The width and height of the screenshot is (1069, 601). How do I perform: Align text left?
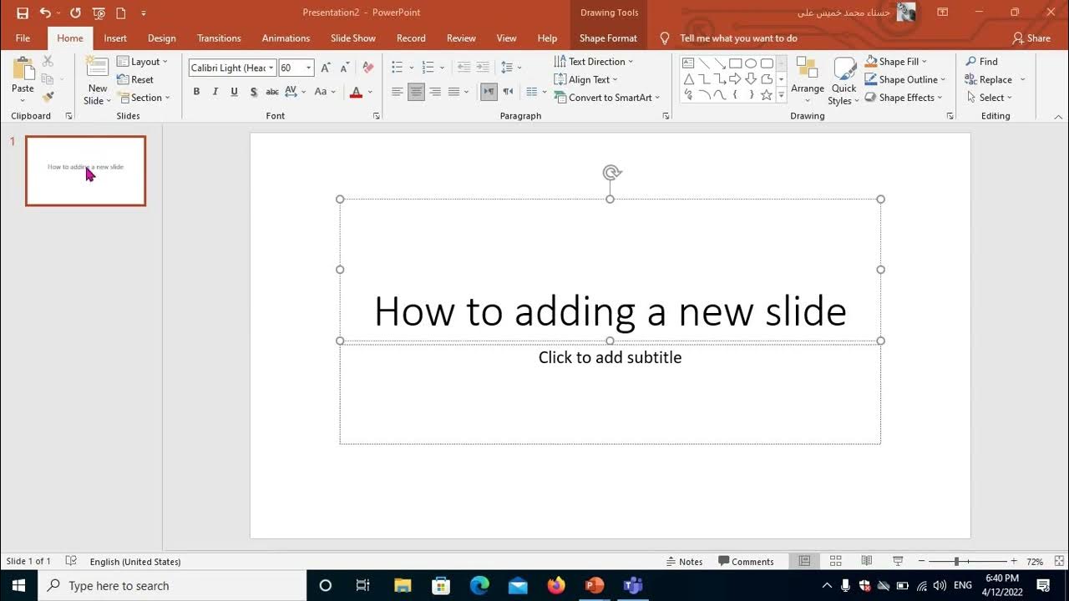pyautogui.click(x=398, y=92)
